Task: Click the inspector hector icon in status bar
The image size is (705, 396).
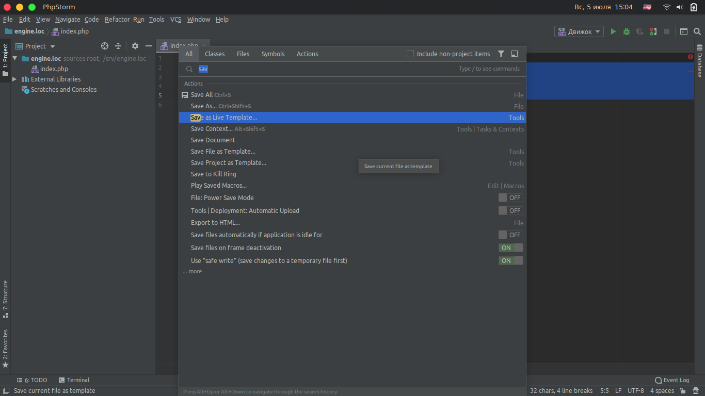Action: pyautogui.click(x=696, y=391)
